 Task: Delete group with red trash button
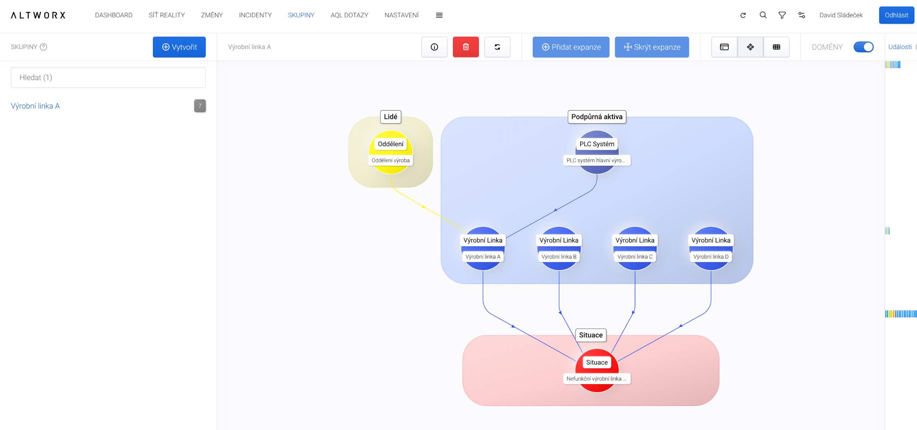[466, 47]
